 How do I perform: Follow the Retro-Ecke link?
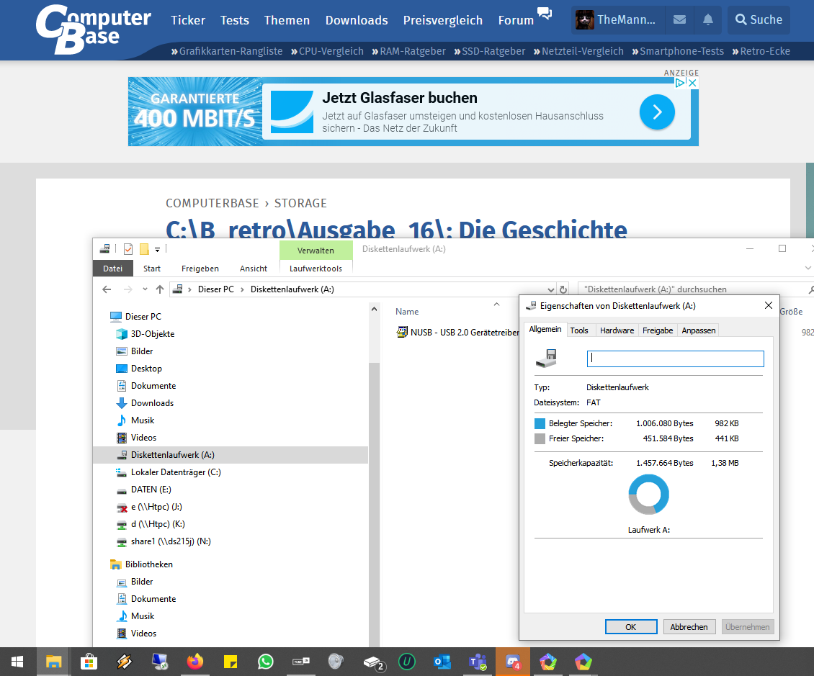[x=761, y=51]
